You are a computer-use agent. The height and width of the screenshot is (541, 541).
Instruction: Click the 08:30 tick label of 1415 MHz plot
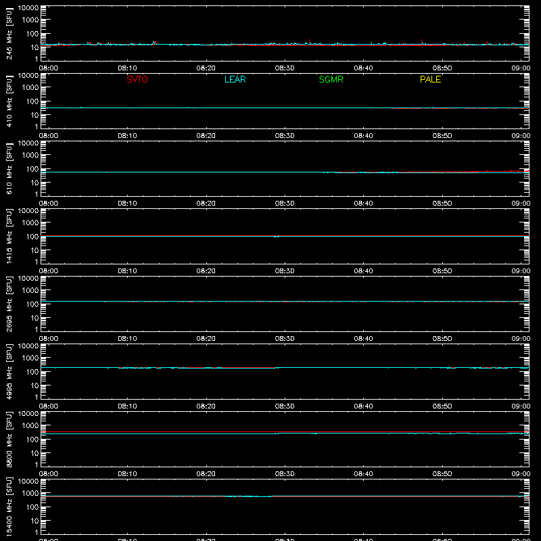[285, 271]
